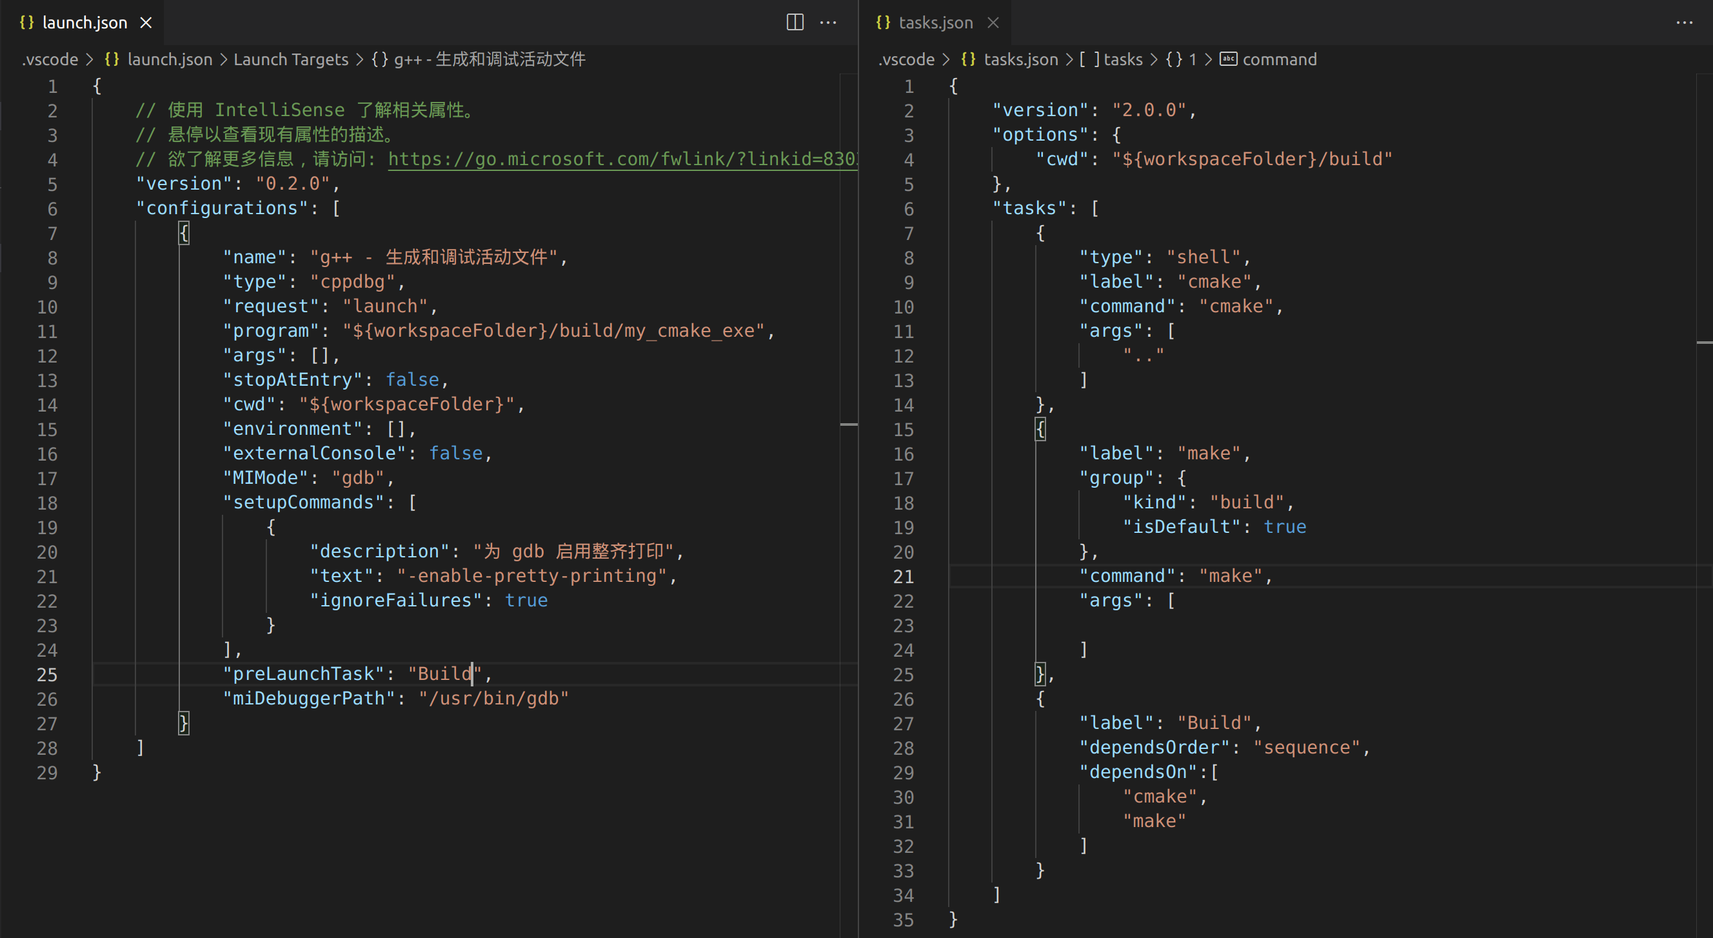Click the "cmake" entry under dependsOn
This screenshot has height=938, width=1713.
[1160, 797]
